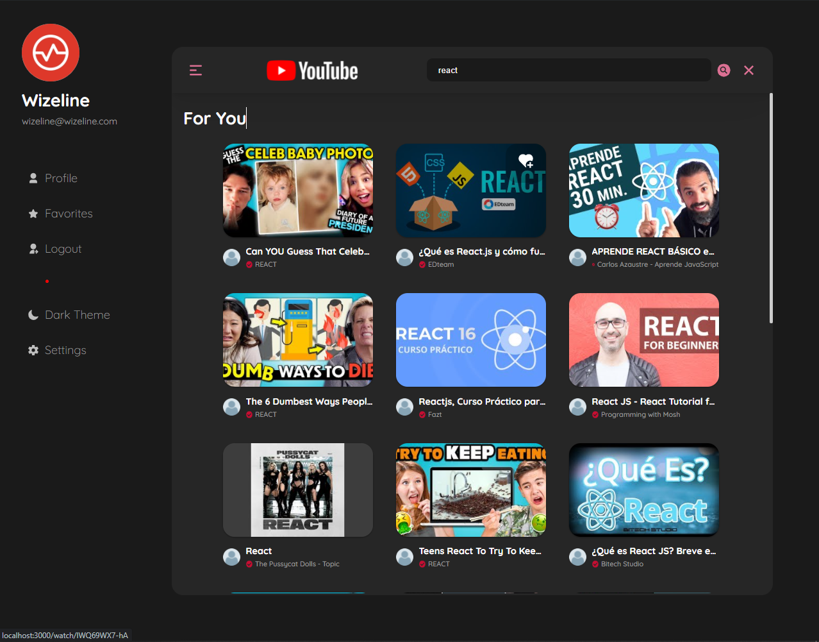
Task: Click the Profile person icon
Action: point(33,178)
